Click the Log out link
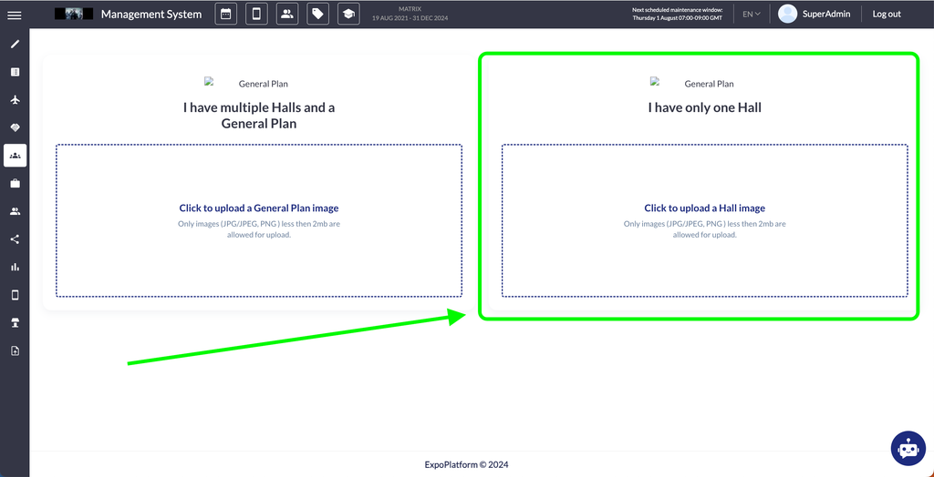This screenshot has width=934, height=477. (x=886, y=15)
